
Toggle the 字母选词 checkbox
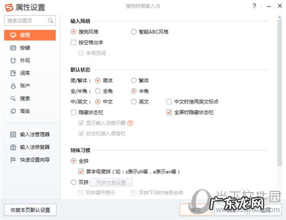coord(81,53)
